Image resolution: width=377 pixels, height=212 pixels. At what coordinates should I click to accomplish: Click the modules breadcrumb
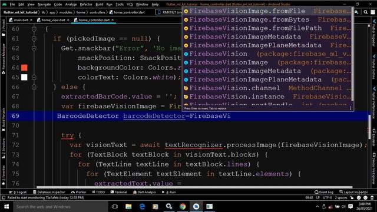65,12
